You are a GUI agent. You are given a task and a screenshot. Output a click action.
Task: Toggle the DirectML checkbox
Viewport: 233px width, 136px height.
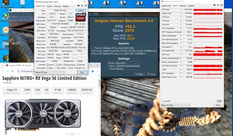point(77,65)
